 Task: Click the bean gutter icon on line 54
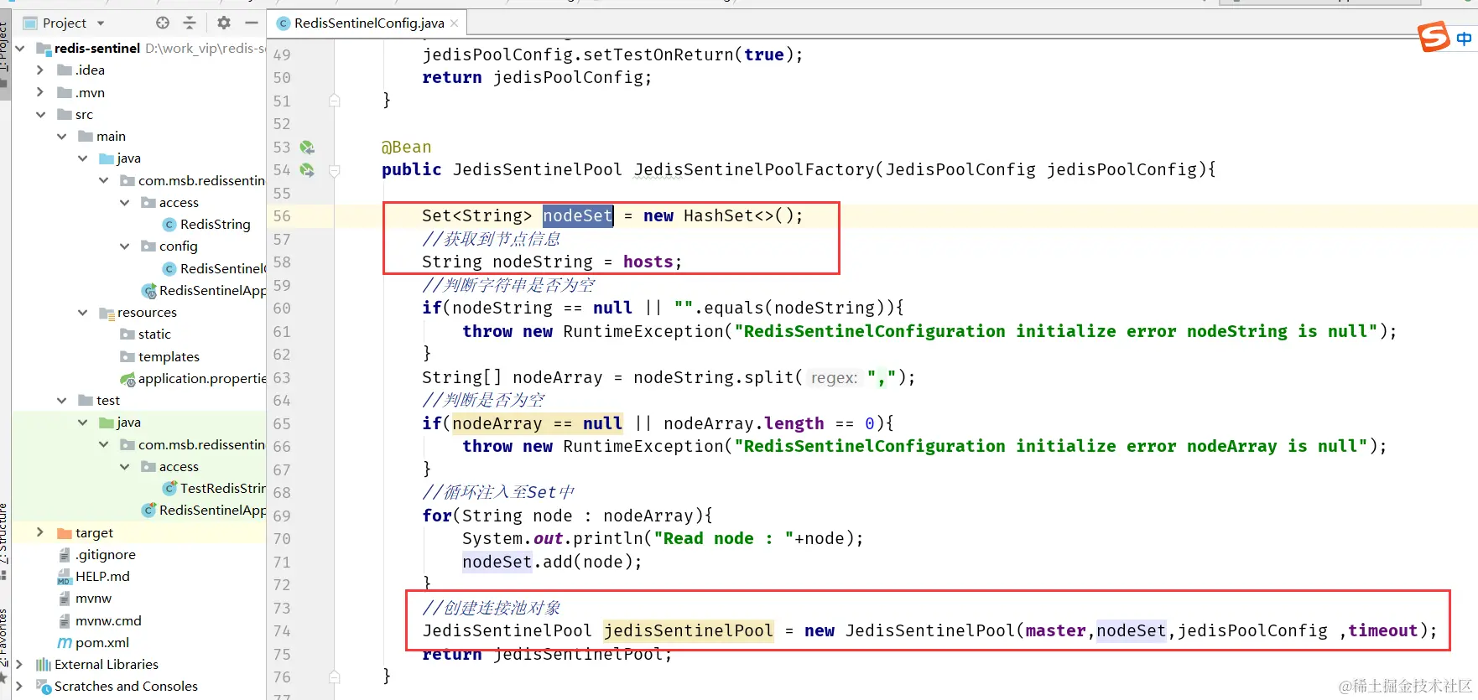pyautogui.click(x=307, y=170)
